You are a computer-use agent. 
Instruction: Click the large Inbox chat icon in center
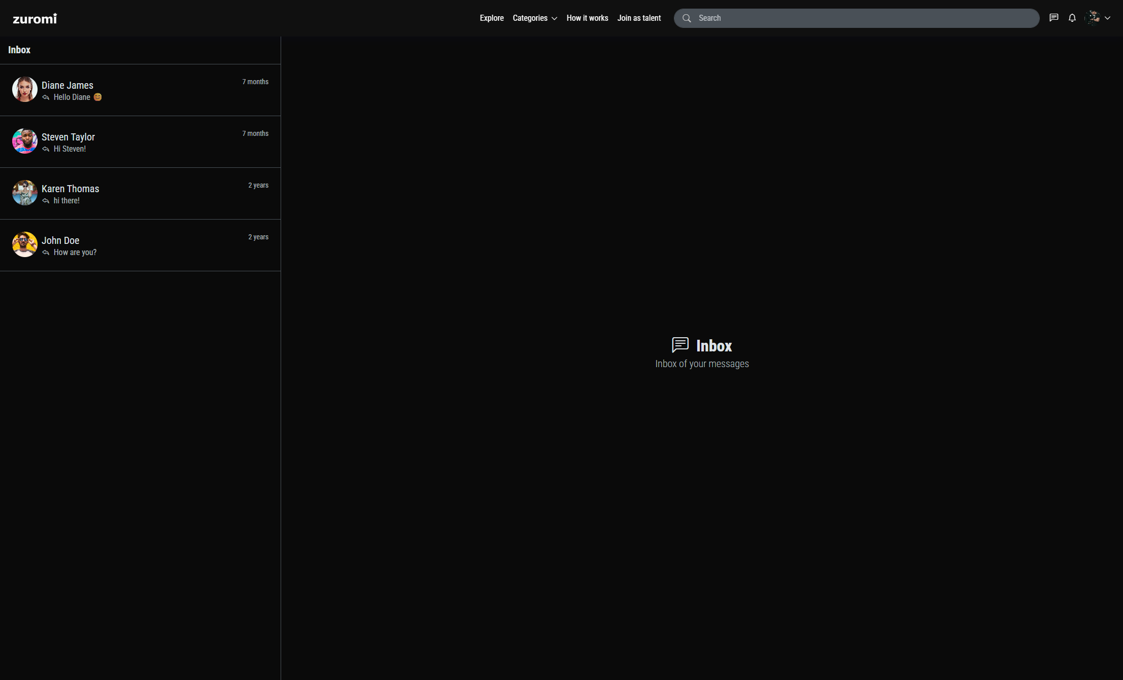coord(680,345)
